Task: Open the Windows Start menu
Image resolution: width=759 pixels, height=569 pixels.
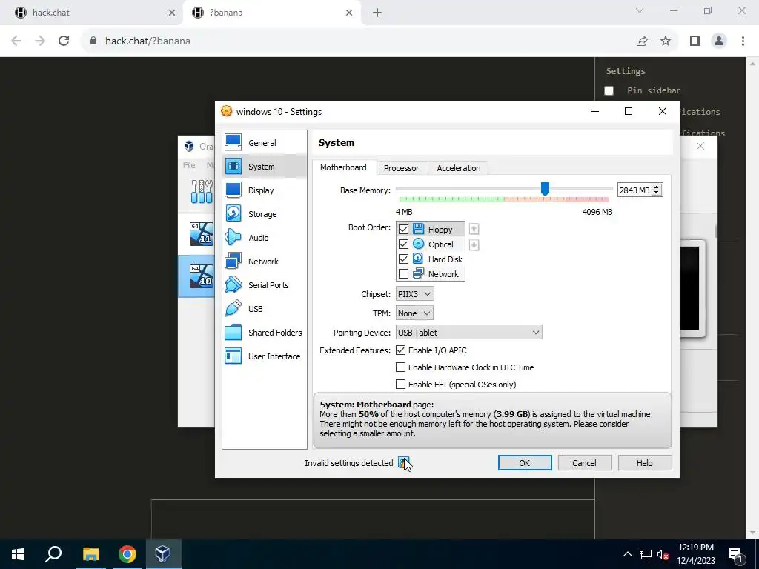Action: [18, 554]
